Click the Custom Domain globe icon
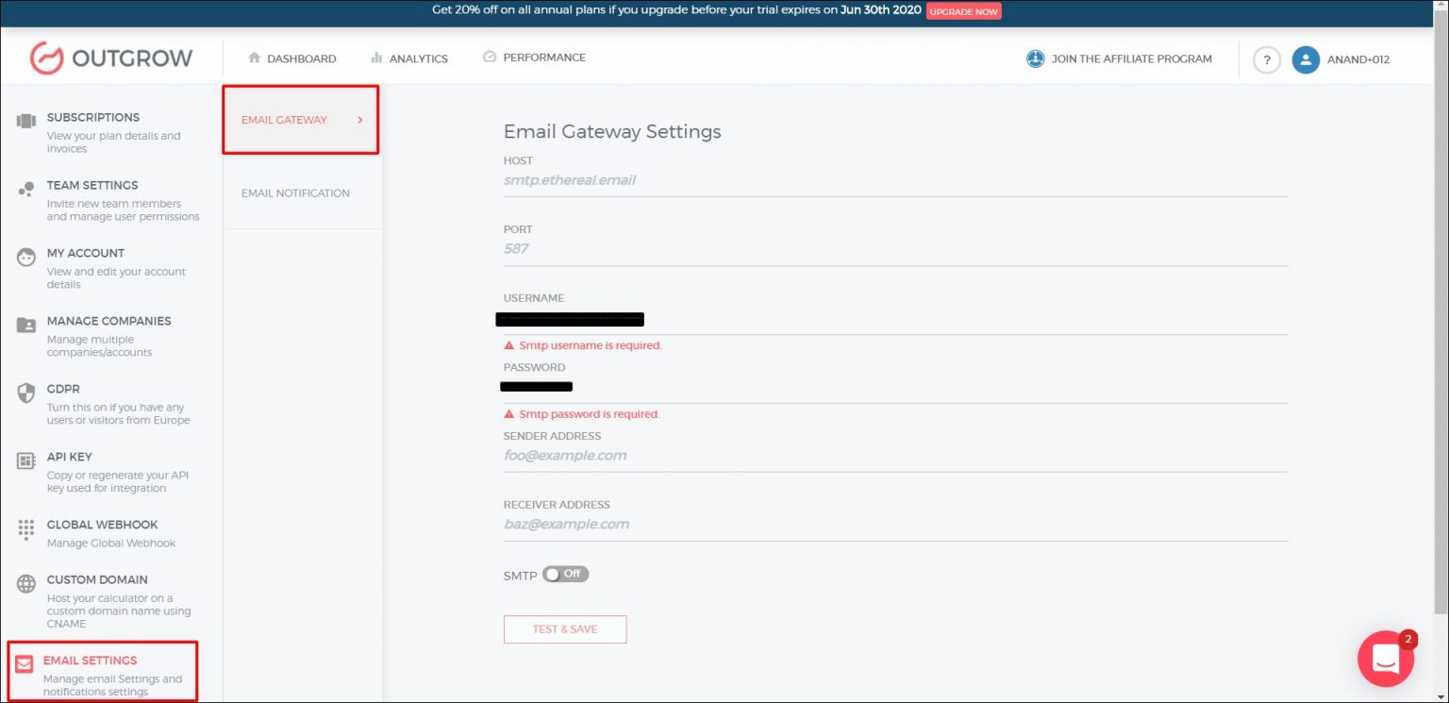Screen dimensions: 1449x703 tap(26, 583)
